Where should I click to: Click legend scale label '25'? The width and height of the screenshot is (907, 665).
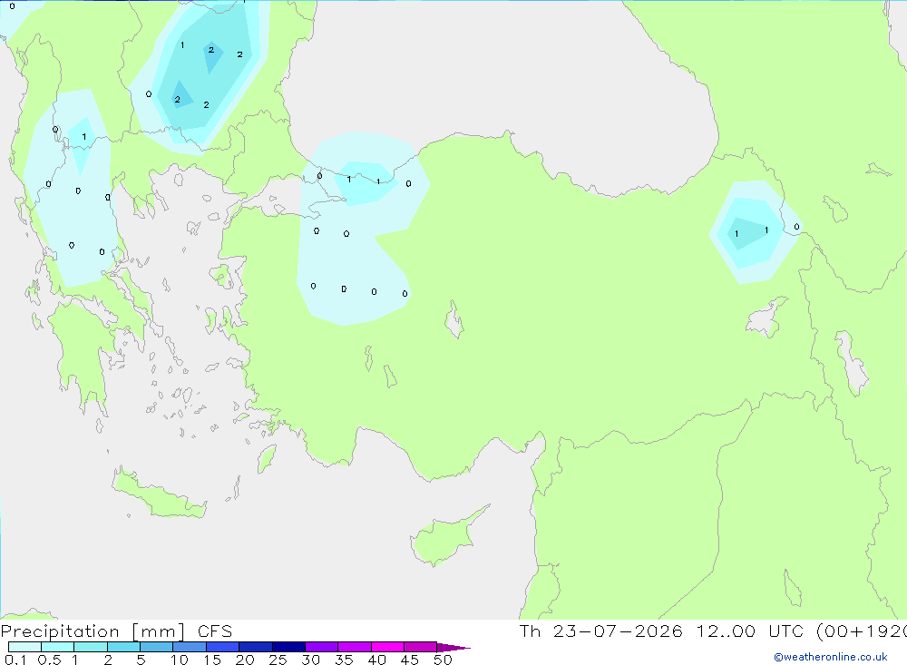click(x=278, y=660)
